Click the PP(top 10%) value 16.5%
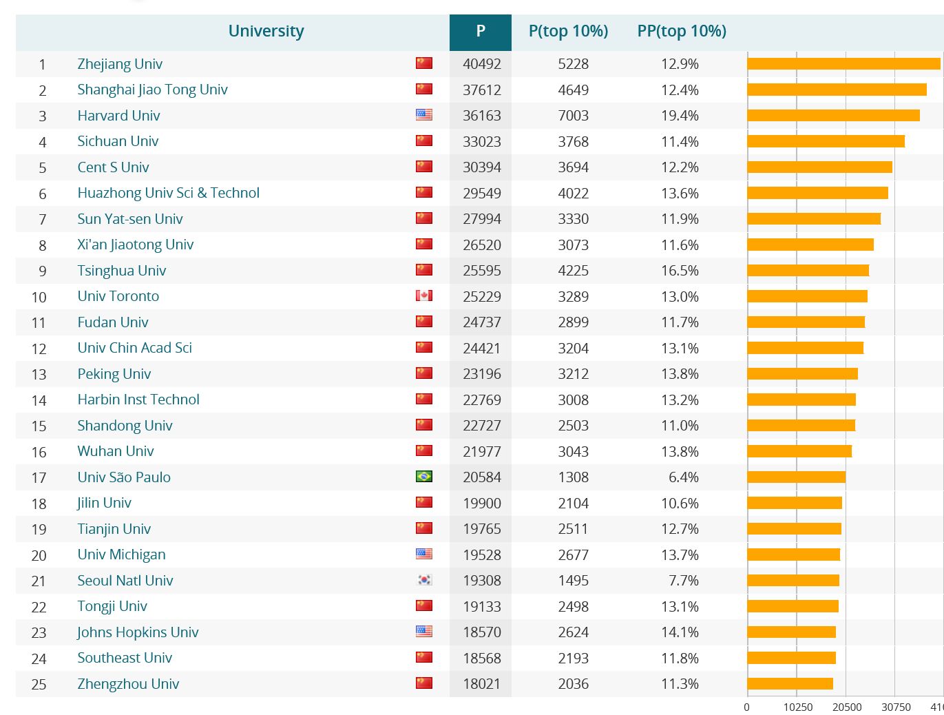 [x=680, y=271]
